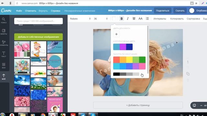
Task: Pick red swatch in default palette
Action: tap(116, 60)
